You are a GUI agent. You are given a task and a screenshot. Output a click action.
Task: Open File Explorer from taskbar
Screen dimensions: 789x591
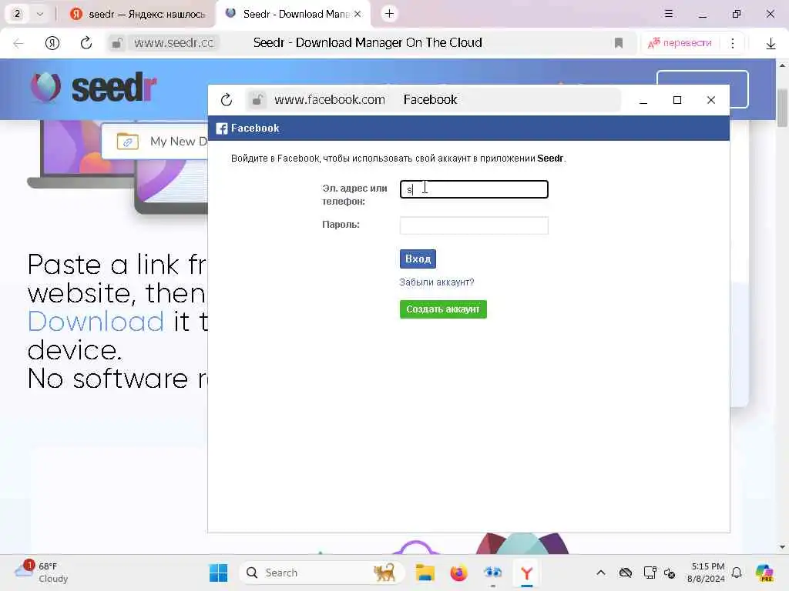tap(425, 573)
